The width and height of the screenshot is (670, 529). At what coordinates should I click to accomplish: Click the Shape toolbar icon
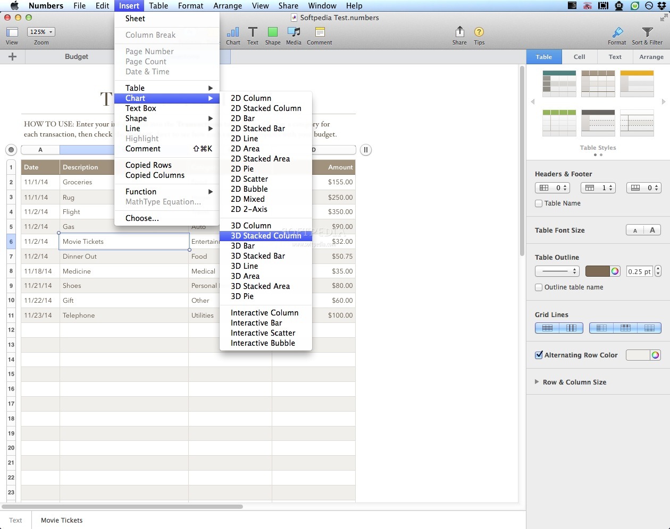point(273,36)
